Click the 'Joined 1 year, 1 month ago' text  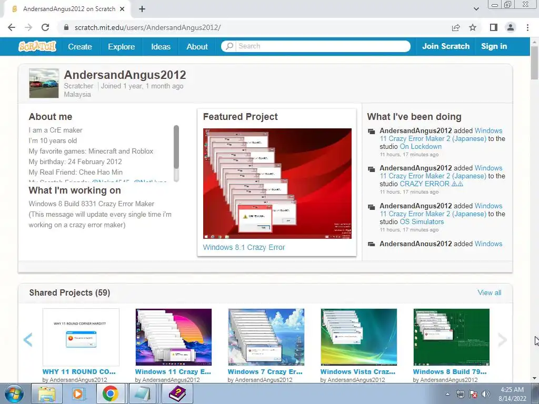(x=142, y=86)
